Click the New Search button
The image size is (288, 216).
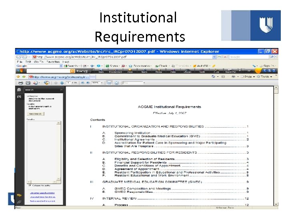36,114
